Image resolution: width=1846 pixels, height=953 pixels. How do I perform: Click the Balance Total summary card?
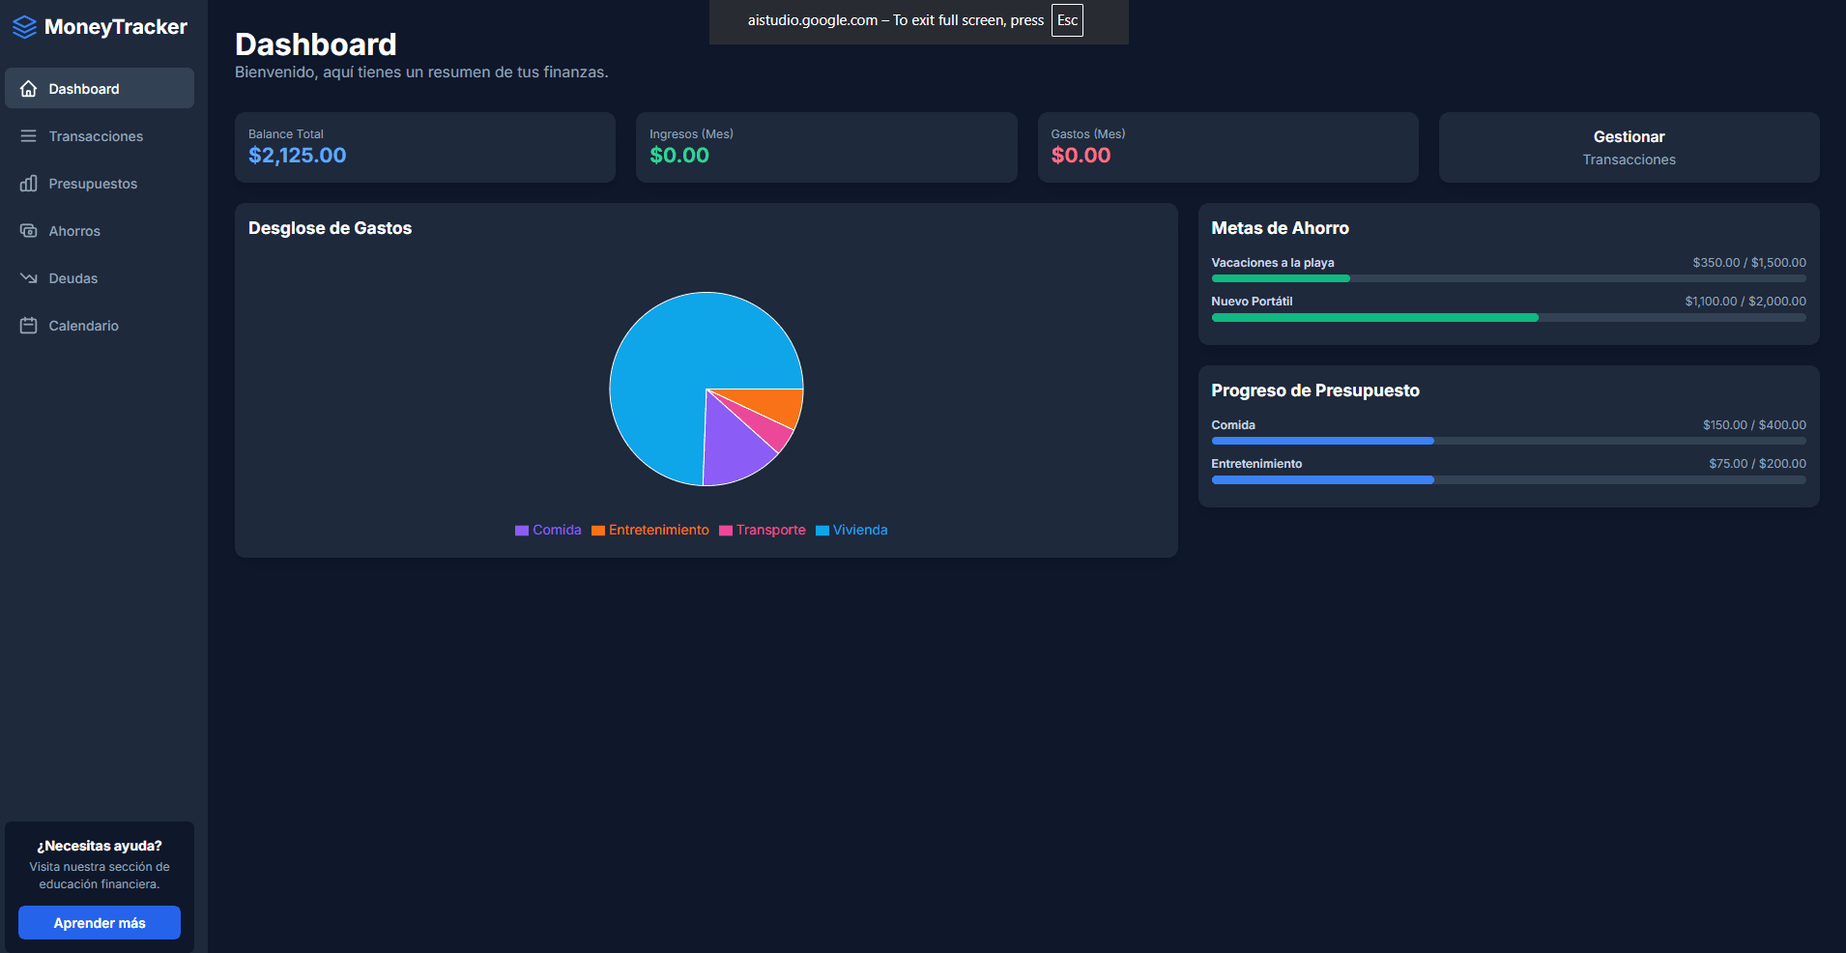coord(425,147)
